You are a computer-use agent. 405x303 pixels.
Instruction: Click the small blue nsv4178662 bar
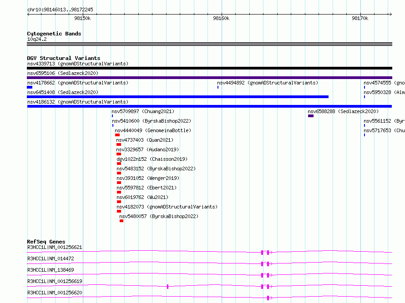point(30,87)
